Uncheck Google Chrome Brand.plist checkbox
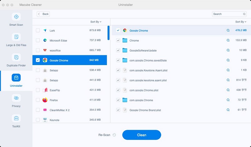Screen dimensions: 251x147 [x=118, y=110]
